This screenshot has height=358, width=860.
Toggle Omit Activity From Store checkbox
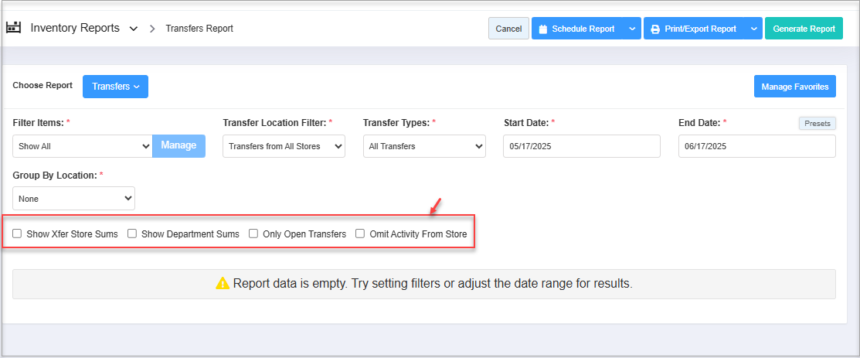point(360,234)
